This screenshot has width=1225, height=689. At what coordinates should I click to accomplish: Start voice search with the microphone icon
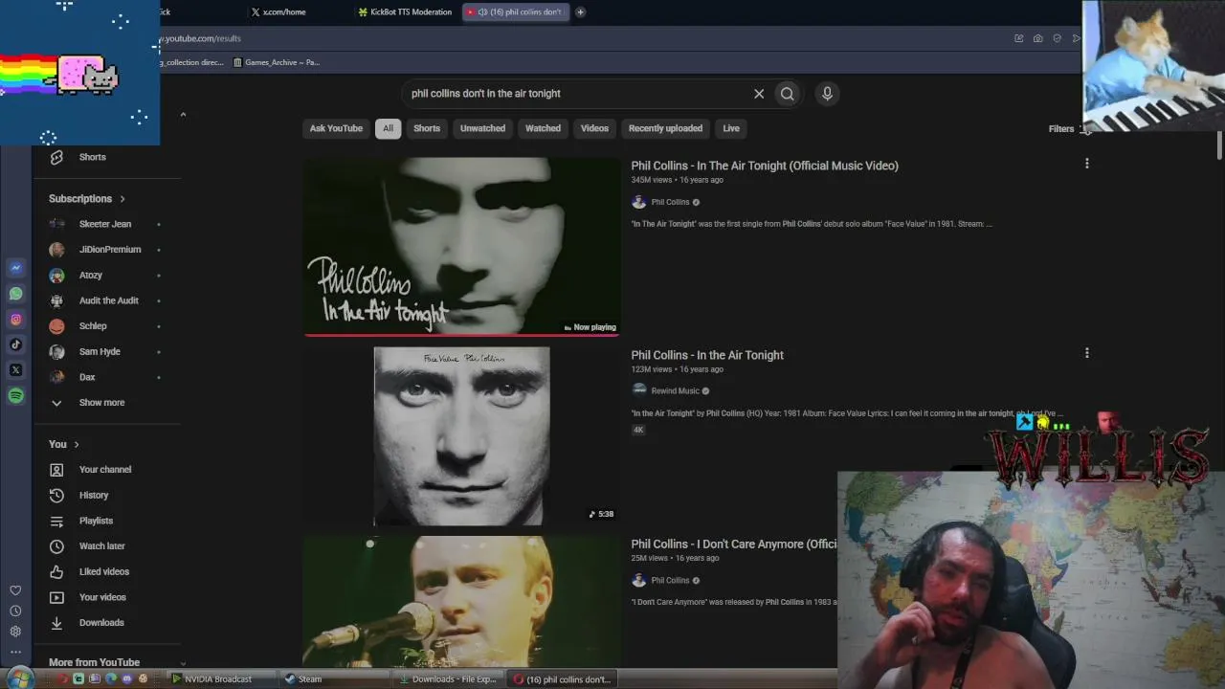pos(827,94)
